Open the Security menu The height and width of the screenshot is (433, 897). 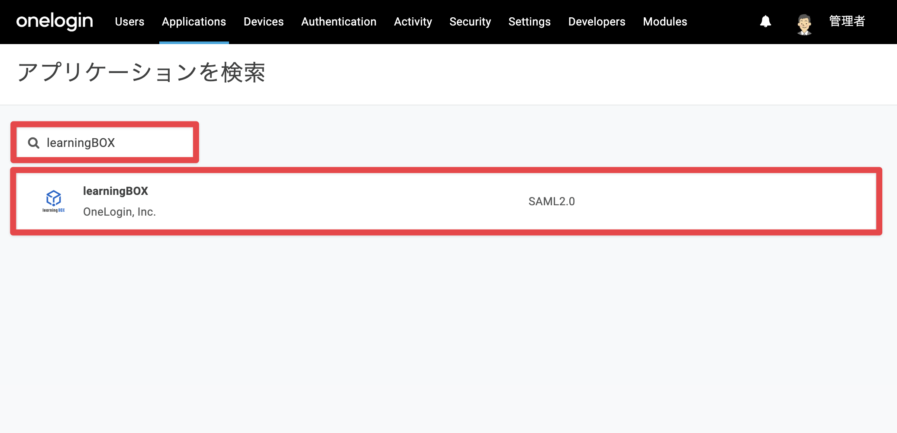coord(470,22)
